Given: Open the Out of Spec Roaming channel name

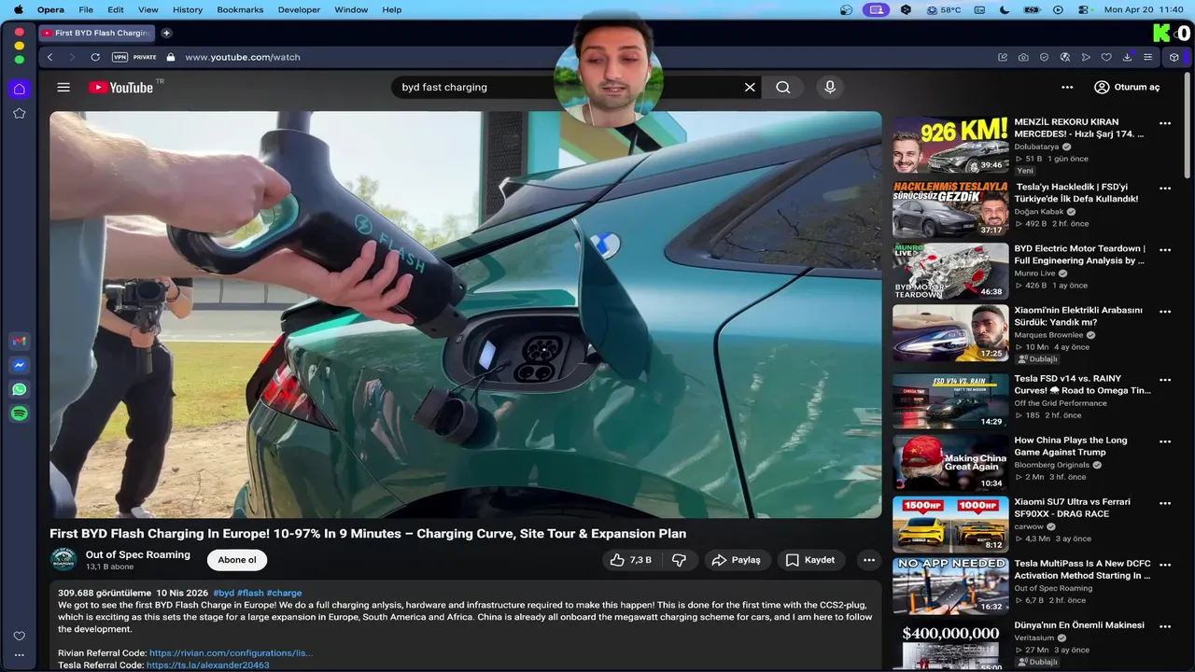Looking at the screenshot, I should click(138, 554).
